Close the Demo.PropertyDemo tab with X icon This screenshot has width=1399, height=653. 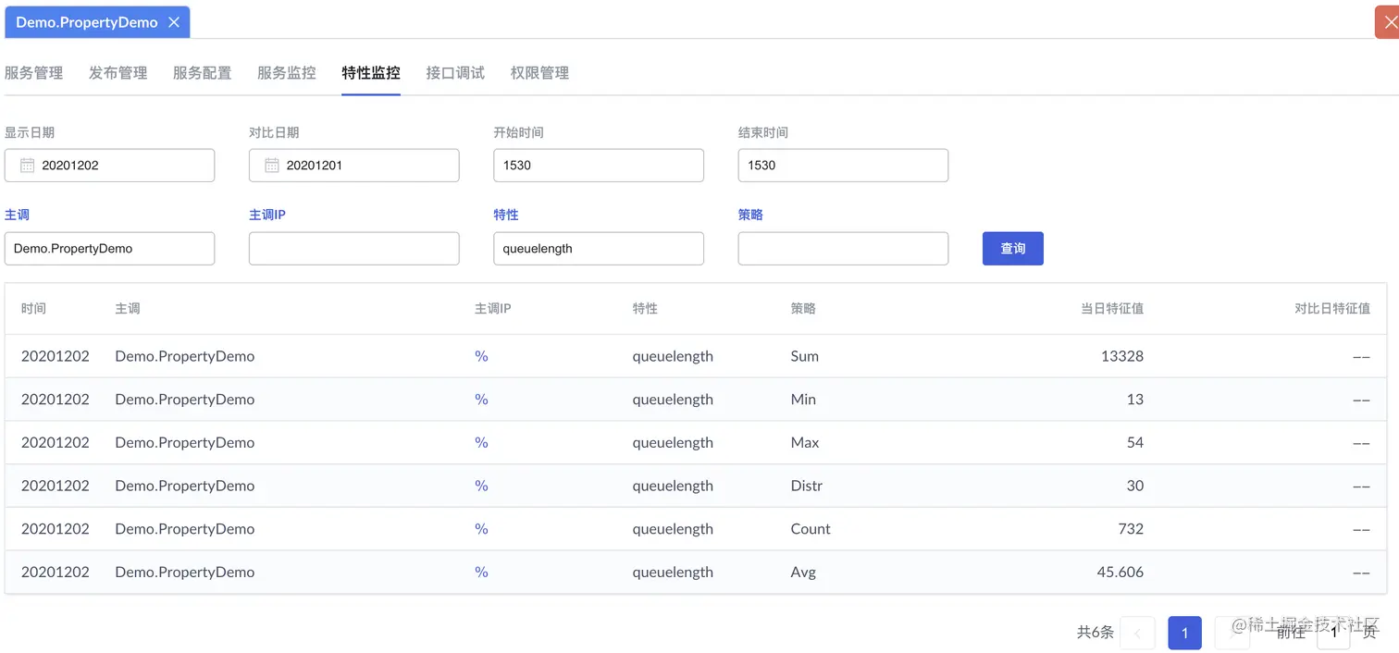click(174, 22)
